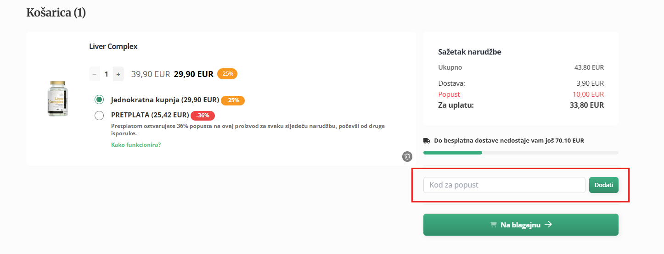Click the arrow icon on Na blagajnu
Viewport: 664px width, 254px height.
click(x=548, y=225)
